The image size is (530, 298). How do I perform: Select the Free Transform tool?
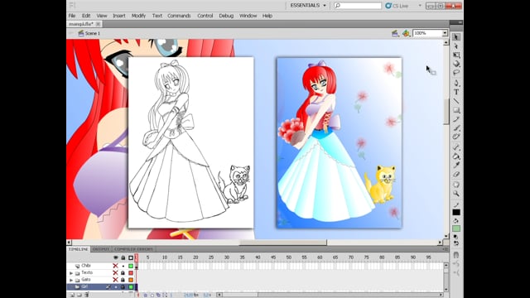pos(456,55)
